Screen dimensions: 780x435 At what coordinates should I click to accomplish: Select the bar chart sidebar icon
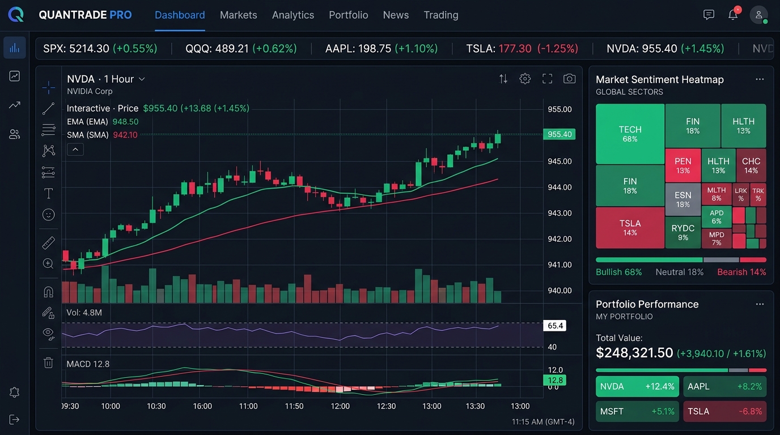pyautogui.click(x=15, y=48)
